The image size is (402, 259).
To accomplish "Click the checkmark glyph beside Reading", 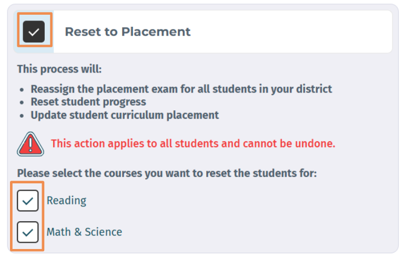I will point(28,201).
